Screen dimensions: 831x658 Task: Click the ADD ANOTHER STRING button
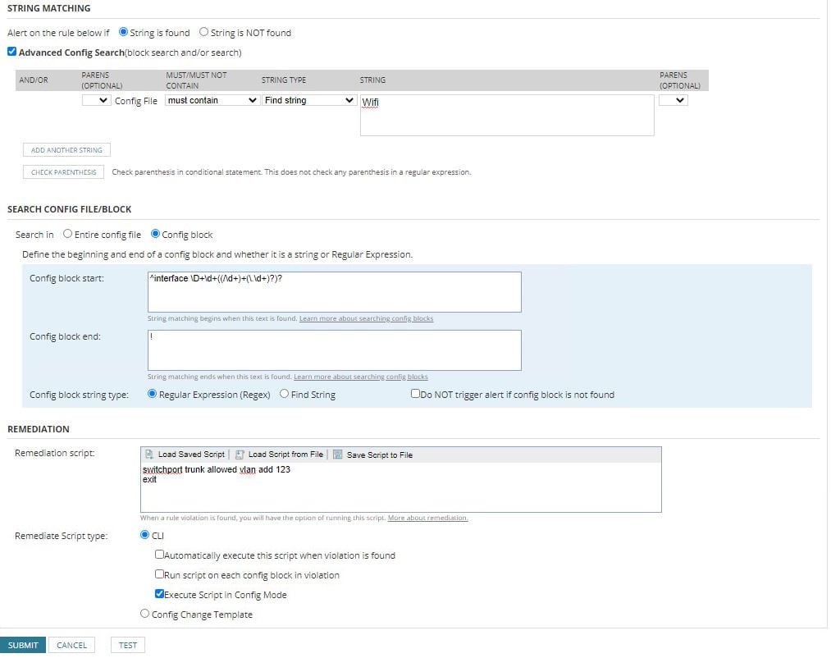[66, 150]
